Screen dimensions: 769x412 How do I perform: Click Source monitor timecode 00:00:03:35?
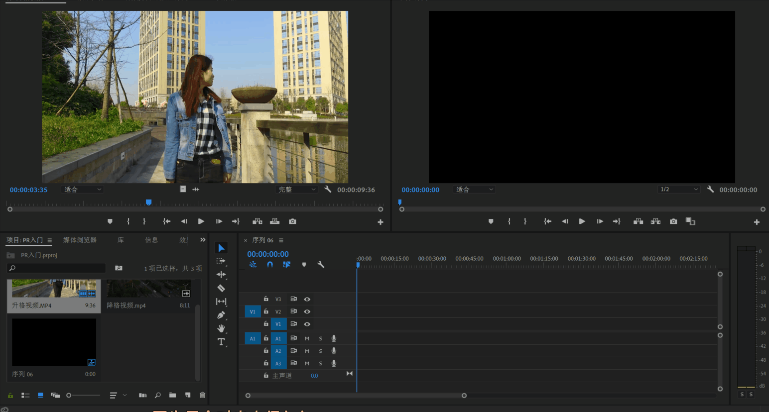(28, 190)
